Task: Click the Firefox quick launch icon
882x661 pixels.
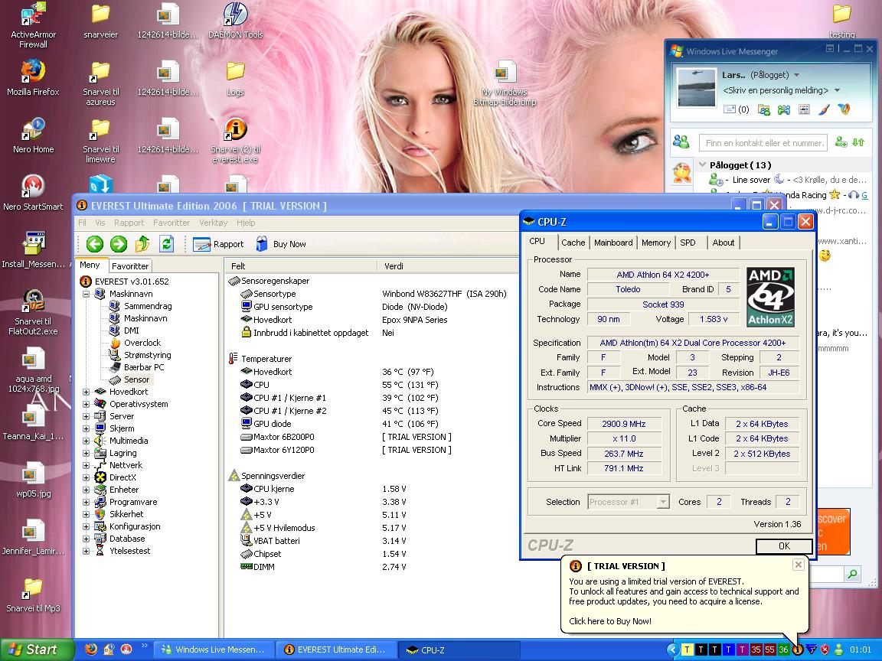Action: tap(90, 650)
